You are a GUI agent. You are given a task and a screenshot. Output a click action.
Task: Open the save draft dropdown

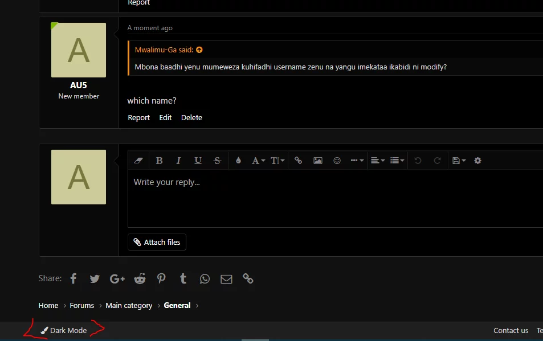pyautogui.click(x=459, y=161)
